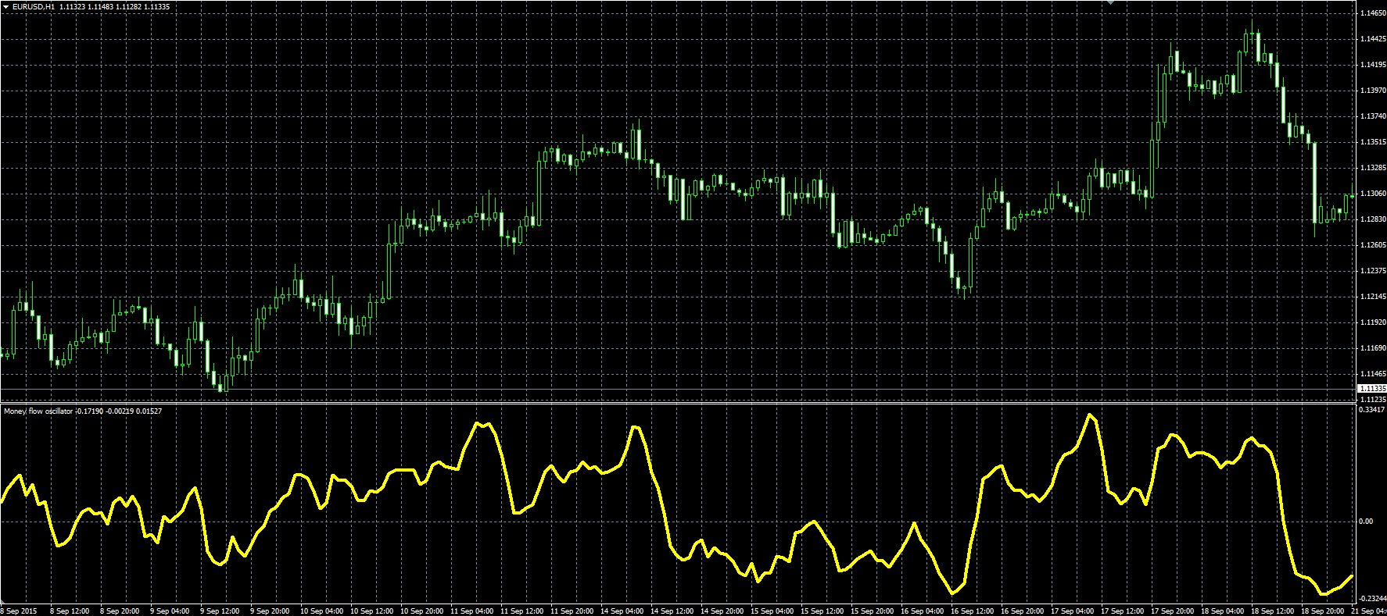Image resolution: width=1387 pixels, height=616 pixels.
Task: Click the 10 Sep 12:00 time label
Action: pyautogui.click(x=372, y=611)
